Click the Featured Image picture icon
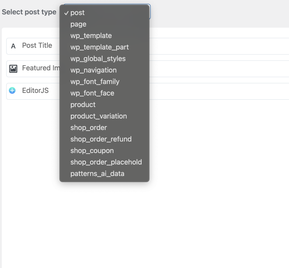The image size is (289, 268). (13, 69)
